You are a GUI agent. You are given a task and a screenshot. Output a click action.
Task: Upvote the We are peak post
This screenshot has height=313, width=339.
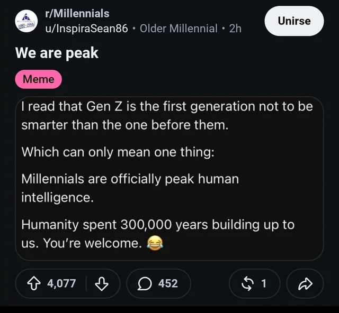point(34,283)
